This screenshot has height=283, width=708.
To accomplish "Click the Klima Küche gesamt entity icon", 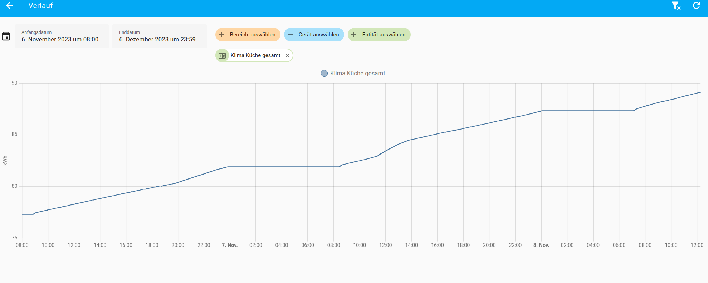I will click(222, 55).
